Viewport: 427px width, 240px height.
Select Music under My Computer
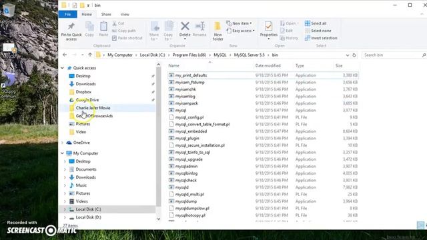[x=81, y=185]
